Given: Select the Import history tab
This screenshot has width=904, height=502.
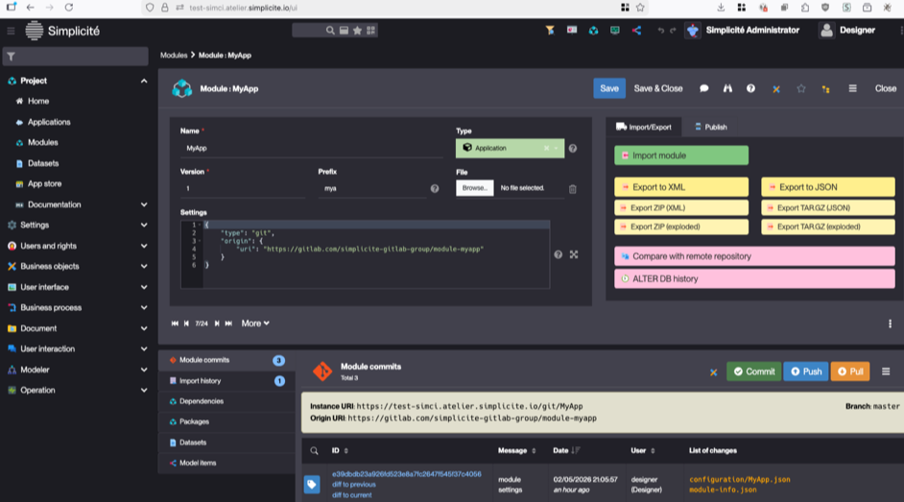Looking at the screenshot, I should point(200,381).
